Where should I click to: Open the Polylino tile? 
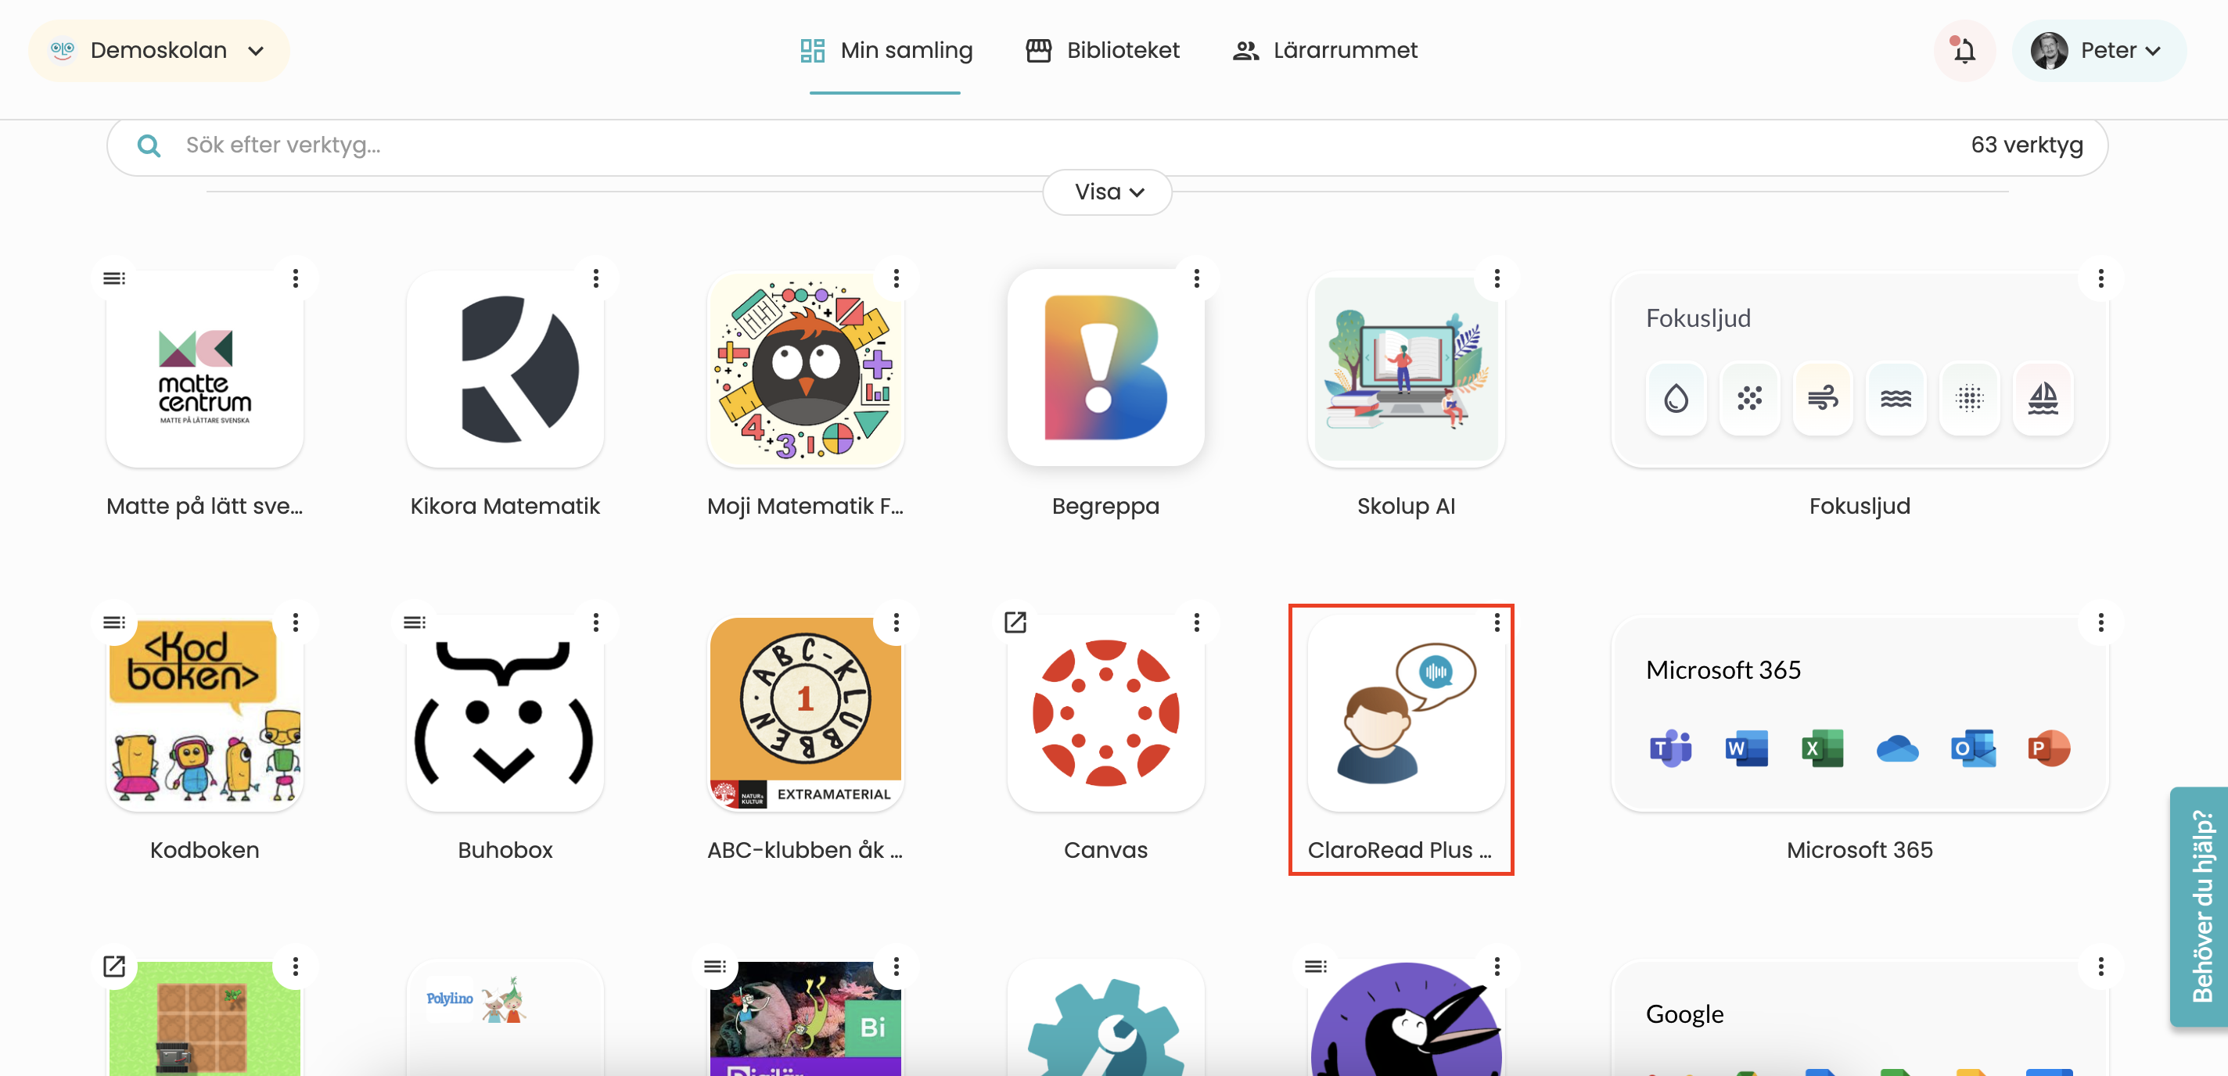tap(505, 1018)
